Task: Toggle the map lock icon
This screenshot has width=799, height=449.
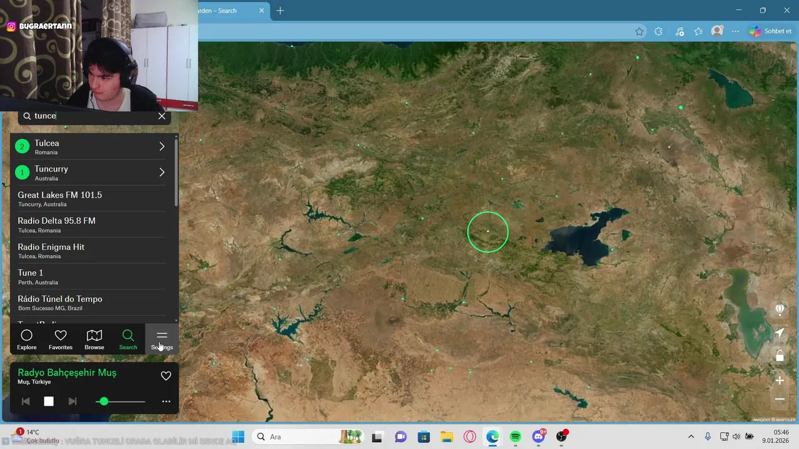Action: click(780, 356)
